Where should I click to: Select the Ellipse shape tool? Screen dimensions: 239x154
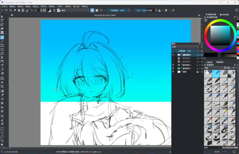(2, 49)
